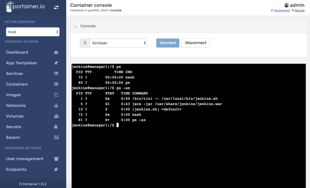Click the App Templates rocket icon
The image size is (310, 188).
click(56, 63)
